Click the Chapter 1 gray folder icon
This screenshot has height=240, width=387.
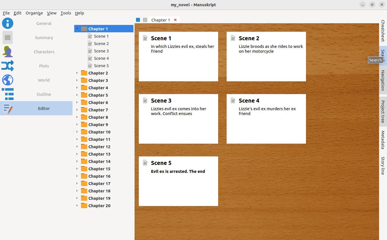click(84, 29)
